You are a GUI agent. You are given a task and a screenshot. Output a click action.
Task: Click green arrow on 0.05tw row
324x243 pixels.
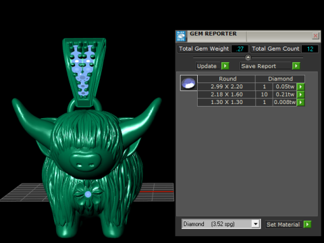tap(300, 86)
